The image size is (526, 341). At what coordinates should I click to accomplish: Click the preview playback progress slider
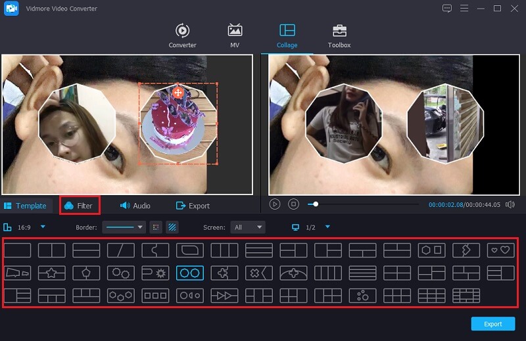362,204
